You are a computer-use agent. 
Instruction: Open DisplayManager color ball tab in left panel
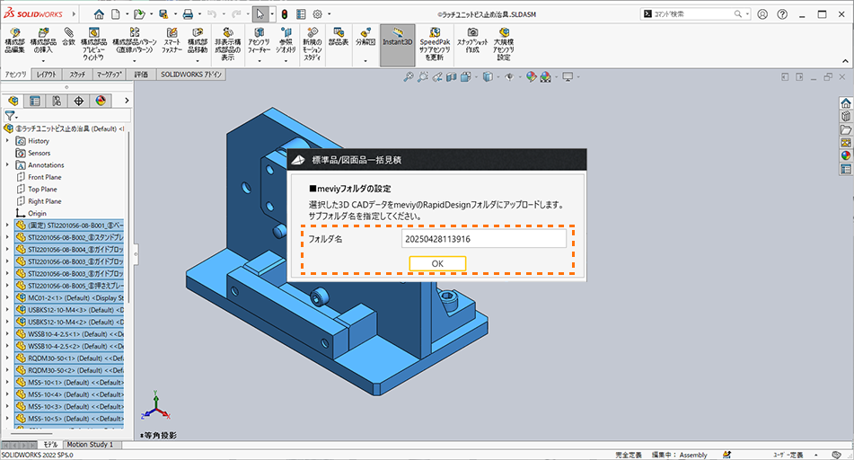[101, 101]
